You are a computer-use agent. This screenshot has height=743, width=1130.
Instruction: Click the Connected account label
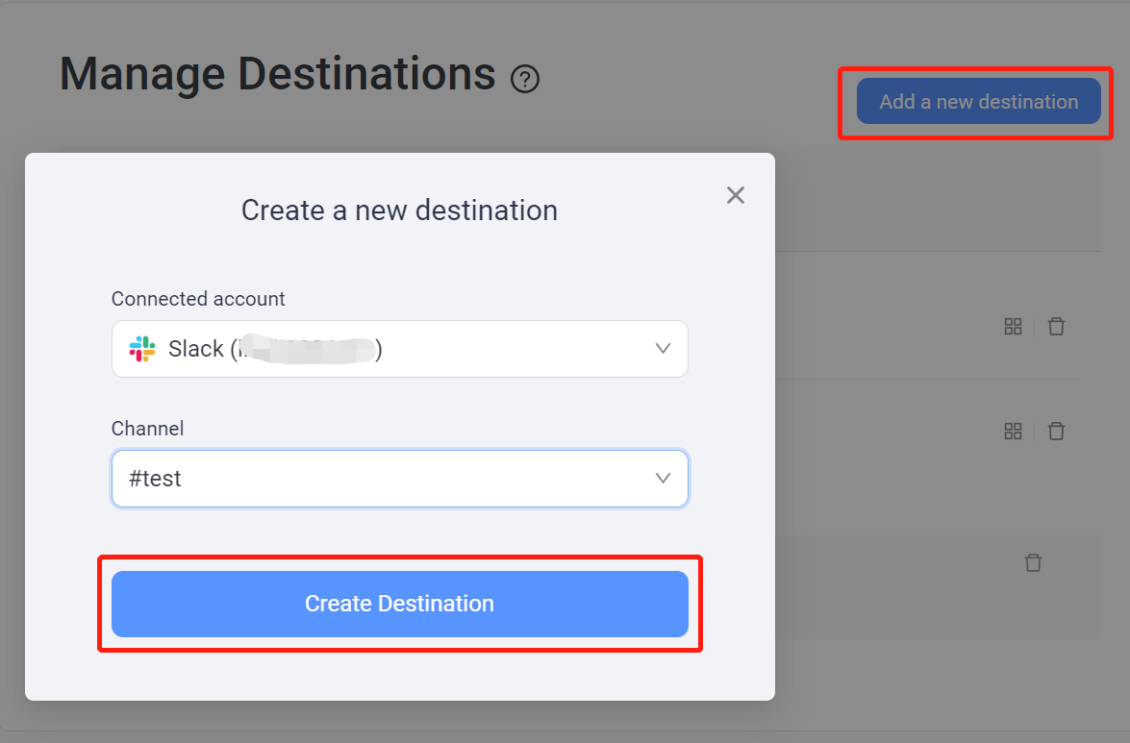pyautogui.click(x=198, y=299)
